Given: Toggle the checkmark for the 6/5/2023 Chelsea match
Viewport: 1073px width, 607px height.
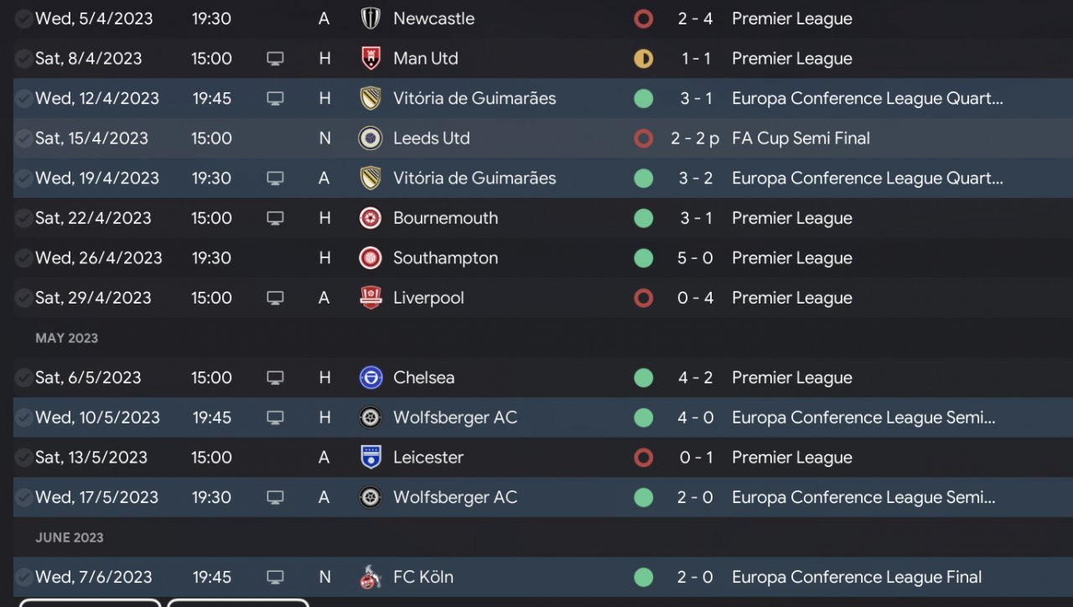Looking at the screenshot, I should tap(23, 377).
